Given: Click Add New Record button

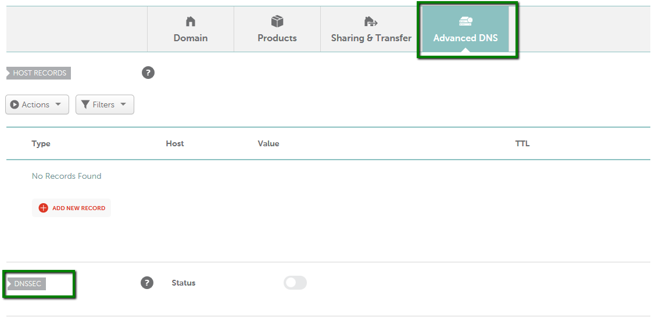Looking at the screenshot, I should coord(71,208).
